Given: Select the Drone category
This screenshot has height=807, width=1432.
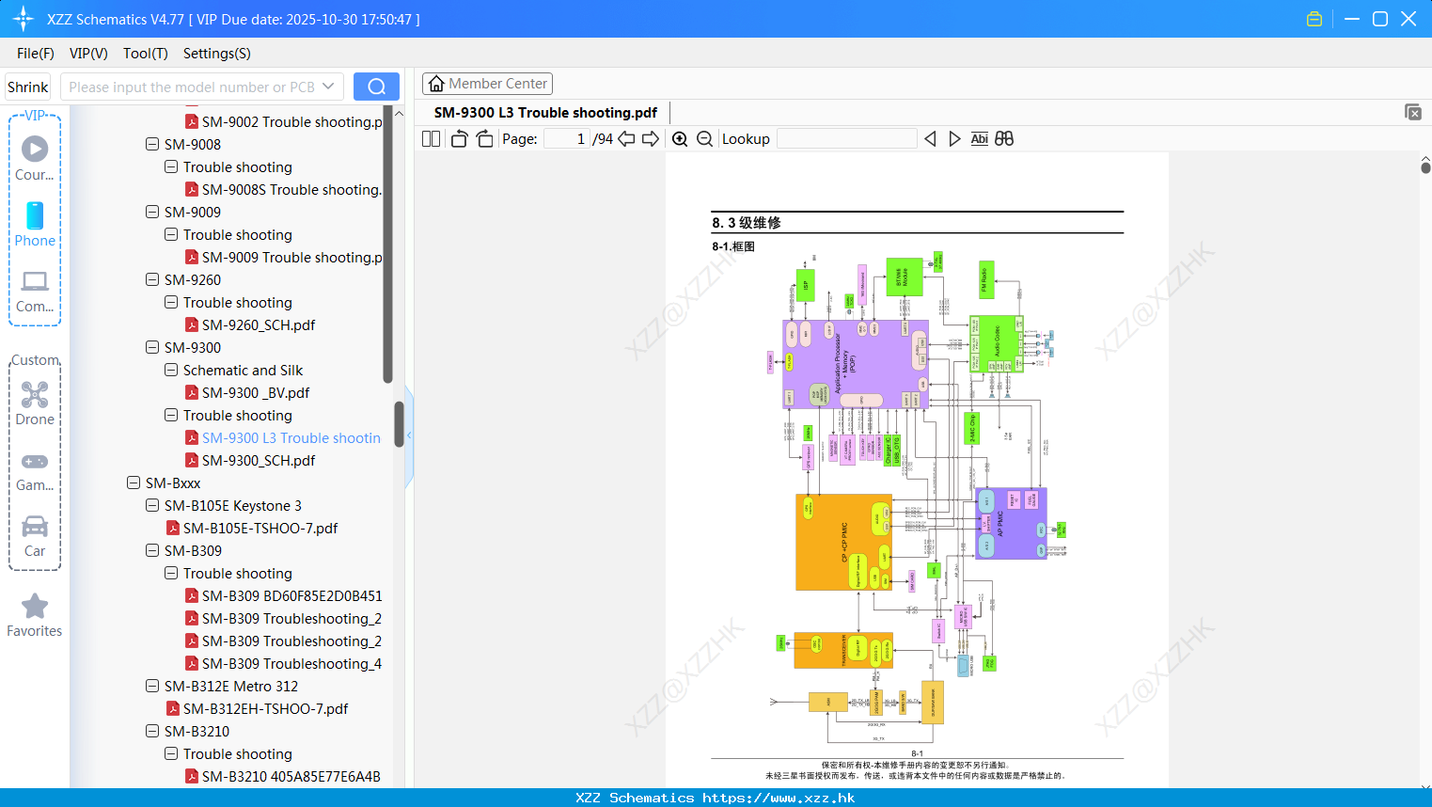Looking at the screenshot, I should pyautogui.click(x=35, y=403).
